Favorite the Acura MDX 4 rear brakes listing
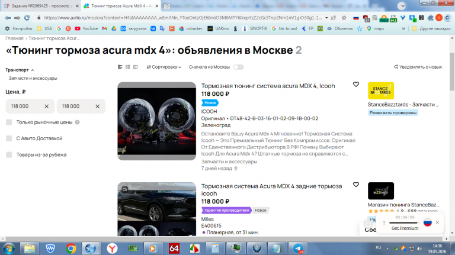The image size is (455, 255). point(356,185)
